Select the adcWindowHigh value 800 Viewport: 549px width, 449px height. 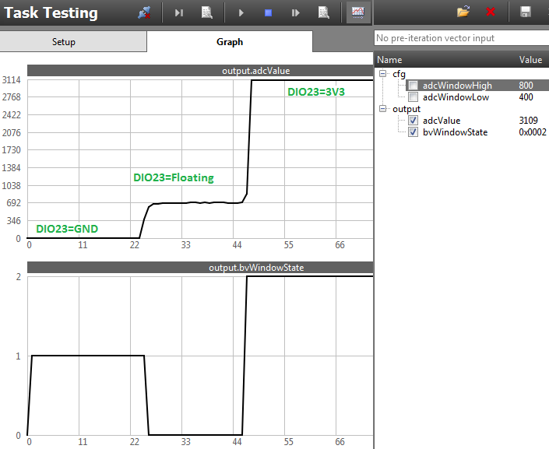coord(526,86)
